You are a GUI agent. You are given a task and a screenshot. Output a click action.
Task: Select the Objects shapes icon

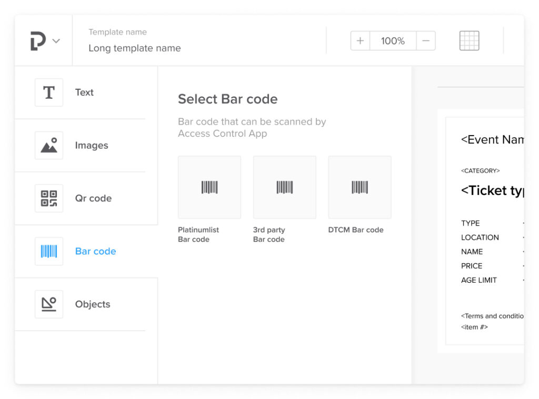(x=49, y=304)
